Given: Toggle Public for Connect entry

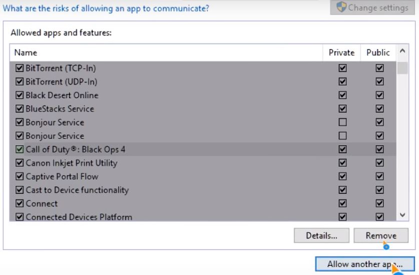Looking at the screenshot, I should click(379, 203).
